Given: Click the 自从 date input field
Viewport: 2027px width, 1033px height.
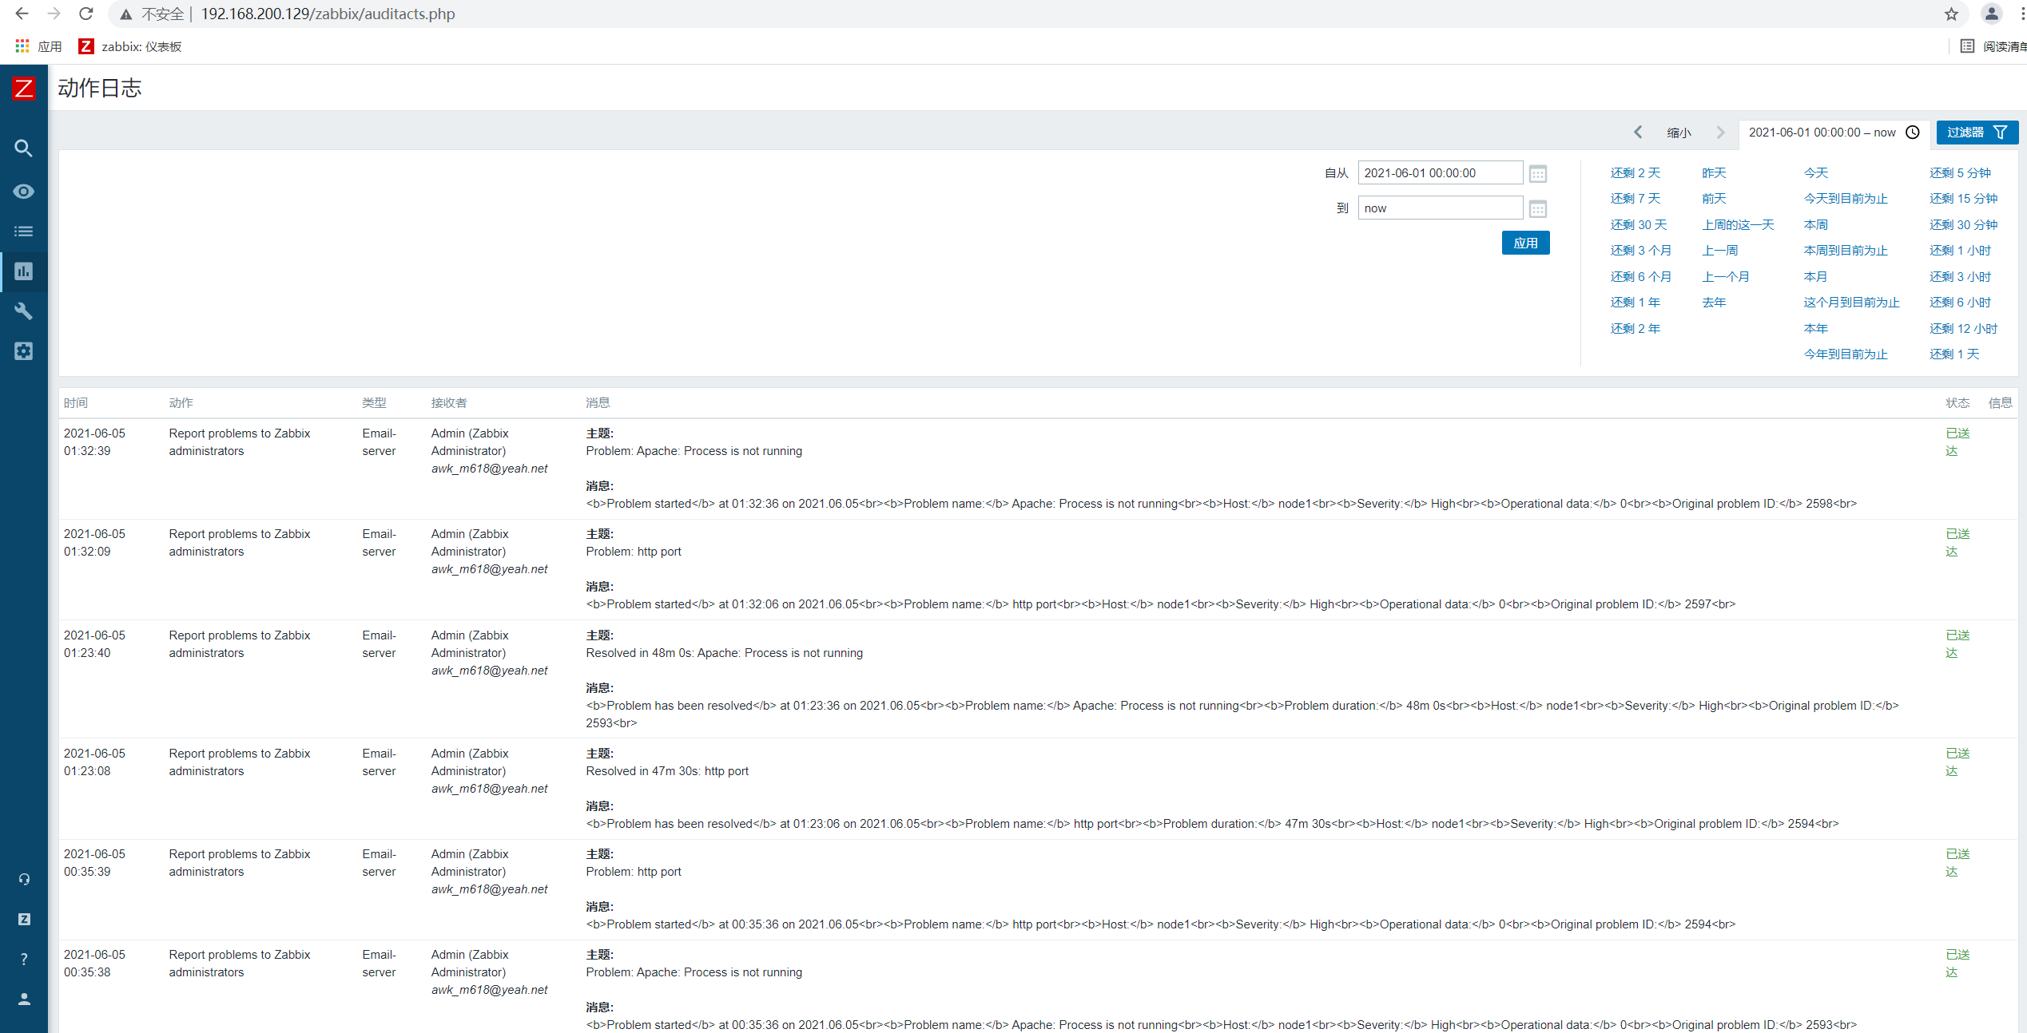Looking at the screenshot, I should pos(1439,173).
